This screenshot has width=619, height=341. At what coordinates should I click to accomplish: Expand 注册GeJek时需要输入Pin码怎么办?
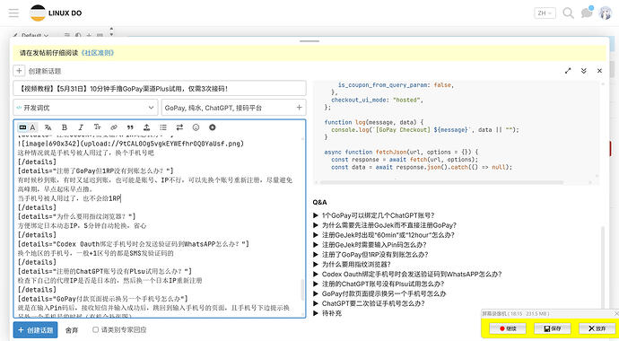pos(370,245)
